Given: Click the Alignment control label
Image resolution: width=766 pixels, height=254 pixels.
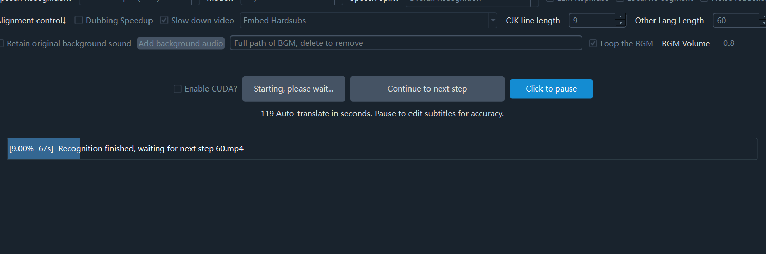Looking at the screenshot, I should [x=33, y=21].
